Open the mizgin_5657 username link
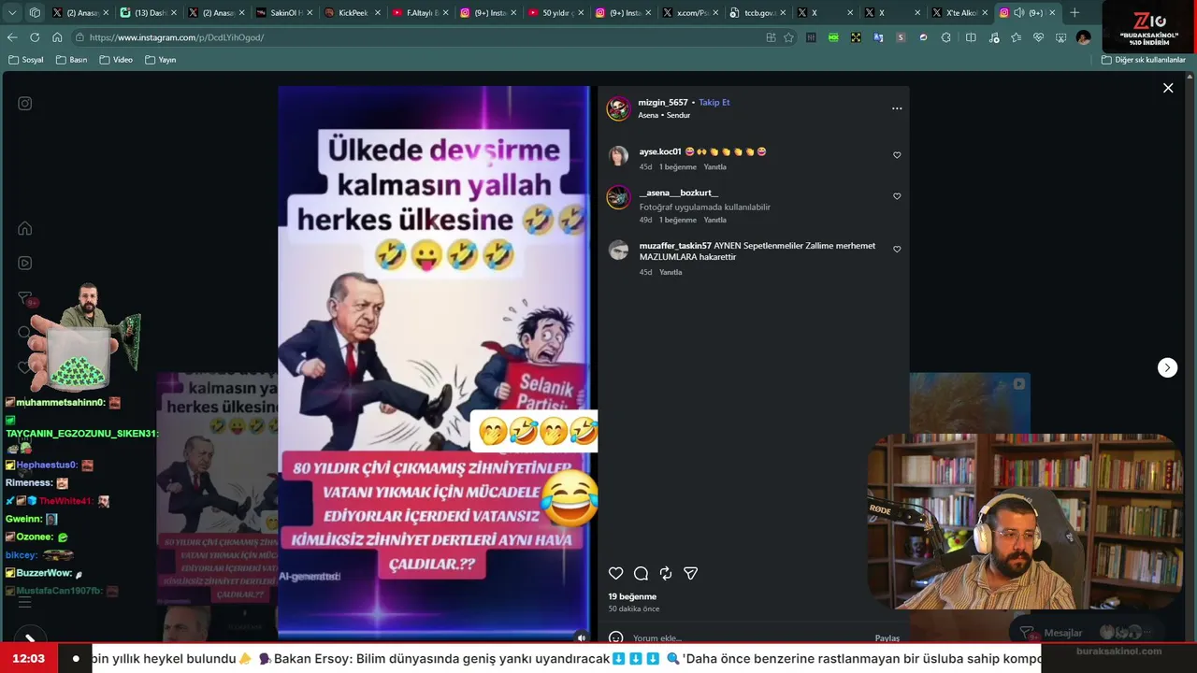This screenshot has height=673, width=1197. [663, 103]
